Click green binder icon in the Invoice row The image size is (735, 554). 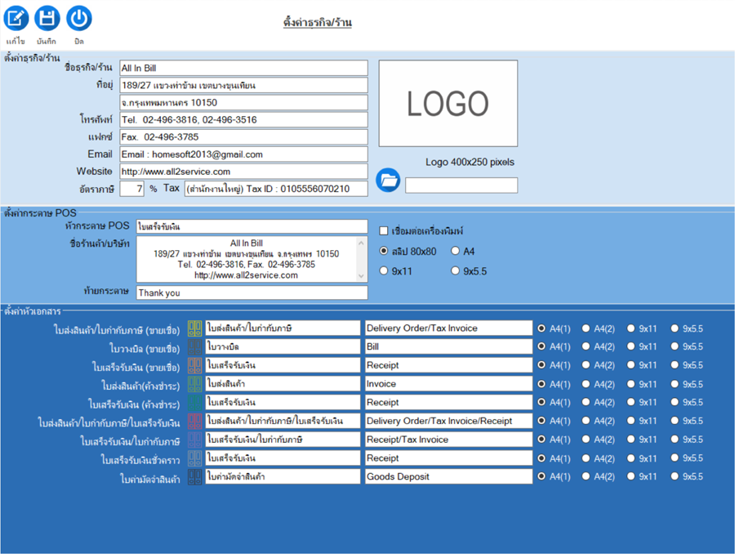pyautogui.click(x=195, y=384)
